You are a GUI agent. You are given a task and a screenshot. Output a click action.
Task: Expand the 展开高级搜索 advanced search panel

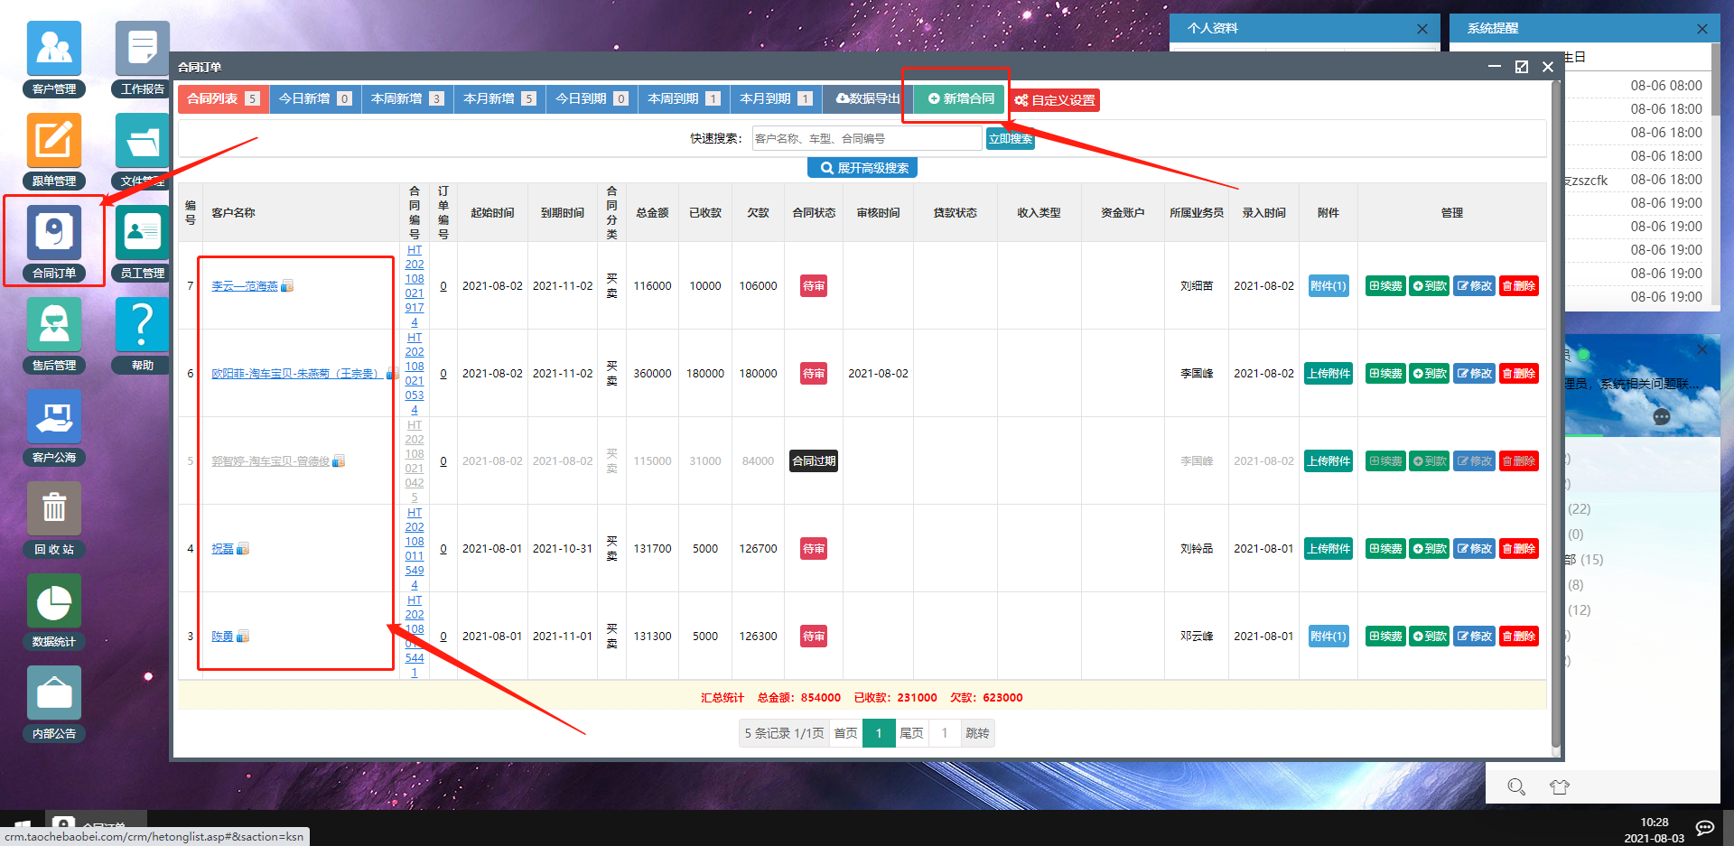coord(862,168)
